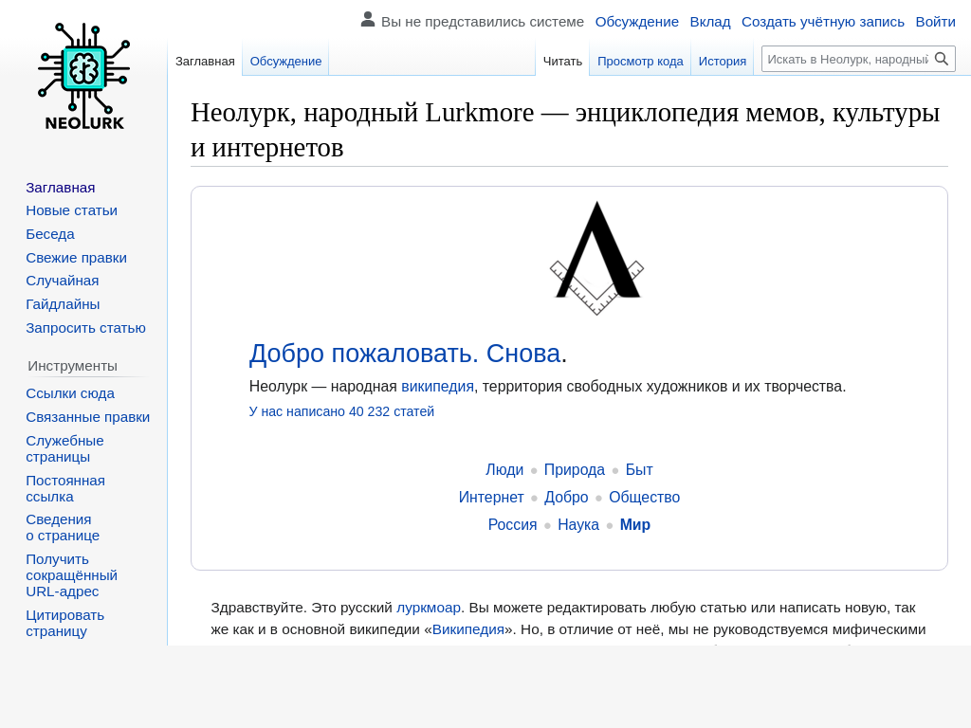
Task: Open the Обсуждение page tab
Action: point(285,62)
